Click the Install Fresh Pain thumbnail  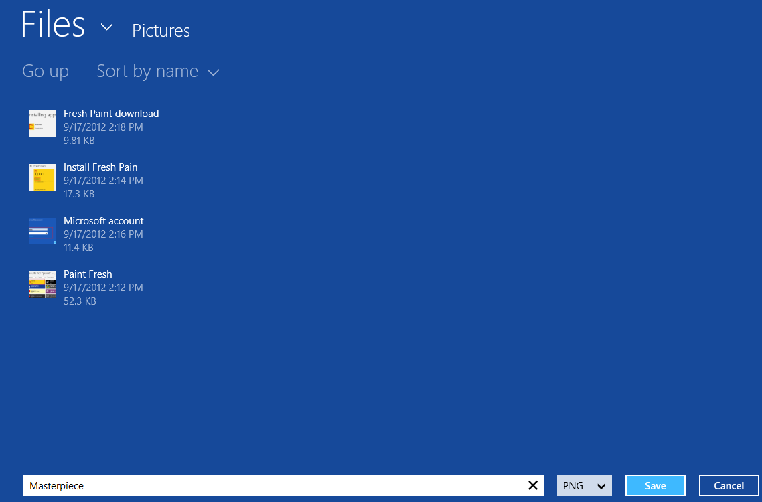(x=42, y=177)
